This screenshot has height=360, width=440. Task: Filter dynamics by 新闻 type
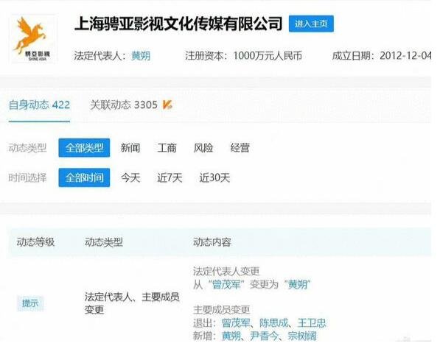point(130,148)
